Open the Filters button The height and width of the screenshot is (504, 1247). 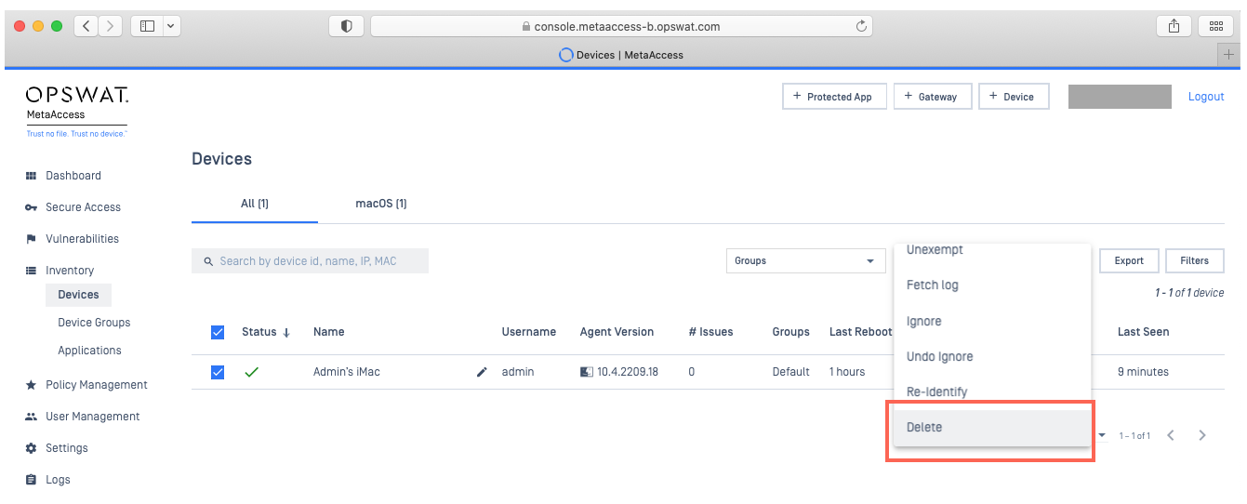[1195, 261]
